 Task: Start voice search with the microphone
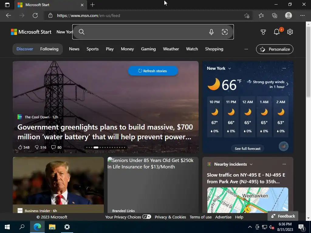pyautogui.click(x=211, y=32)
